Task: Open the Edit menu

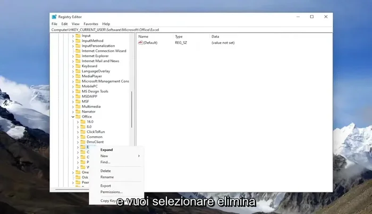Action: click(64, 24)
